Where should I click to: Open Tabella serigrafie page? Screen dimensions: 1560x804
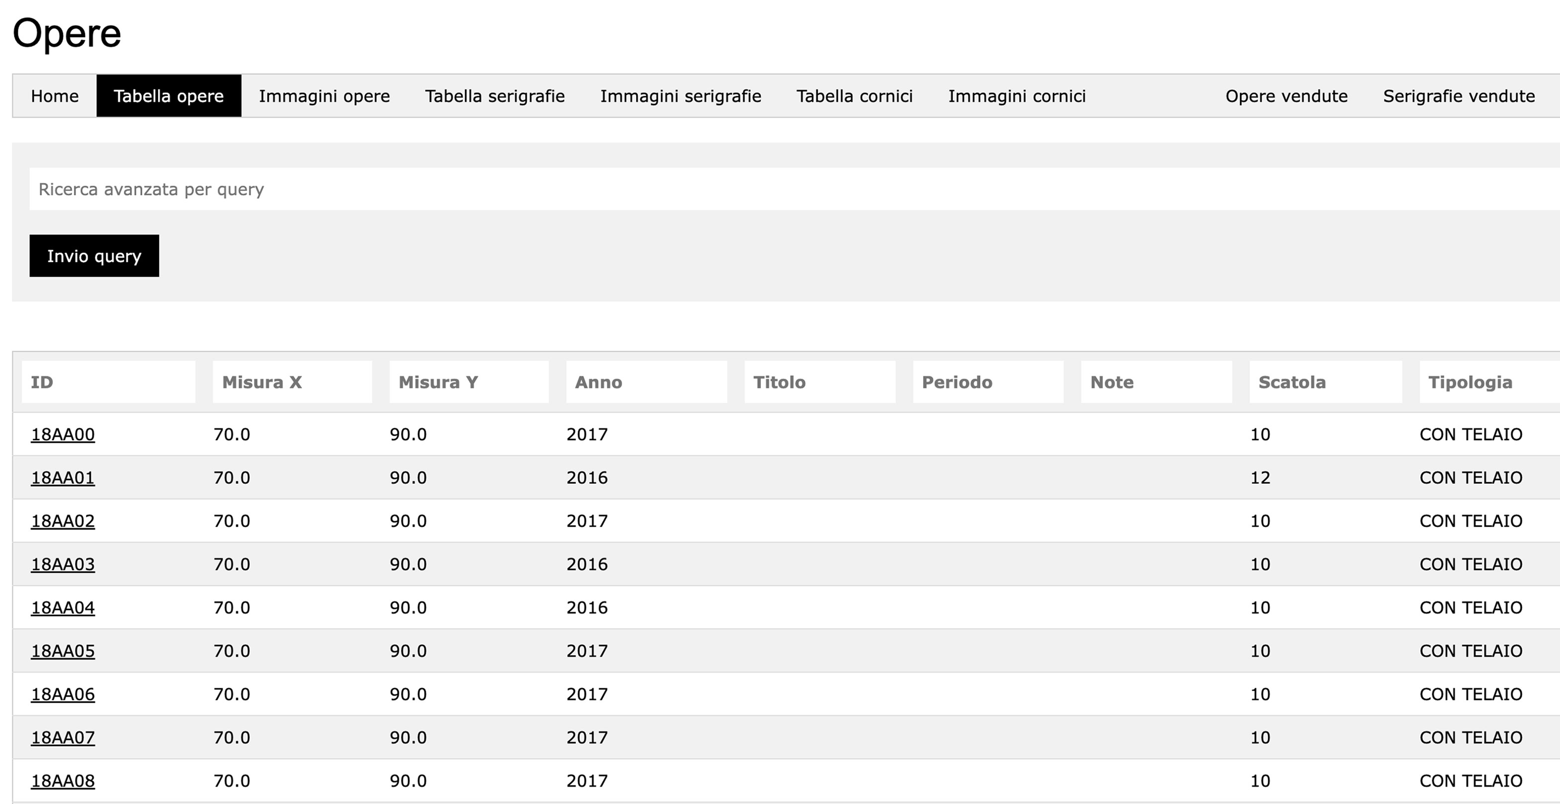[495, 96]
